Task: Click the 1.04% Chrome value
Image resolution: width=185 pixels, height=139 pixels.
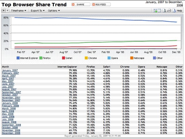Action: point(126,133)
